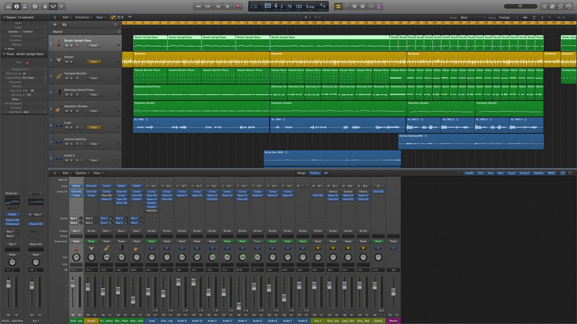Collapse the Region inspector disclosure triangle
Screen dimensions: 577x324
pos(4,18)
